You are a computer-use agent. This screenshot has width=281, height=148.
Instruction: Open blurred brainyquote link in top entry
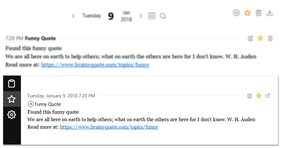tap(95, 65)
